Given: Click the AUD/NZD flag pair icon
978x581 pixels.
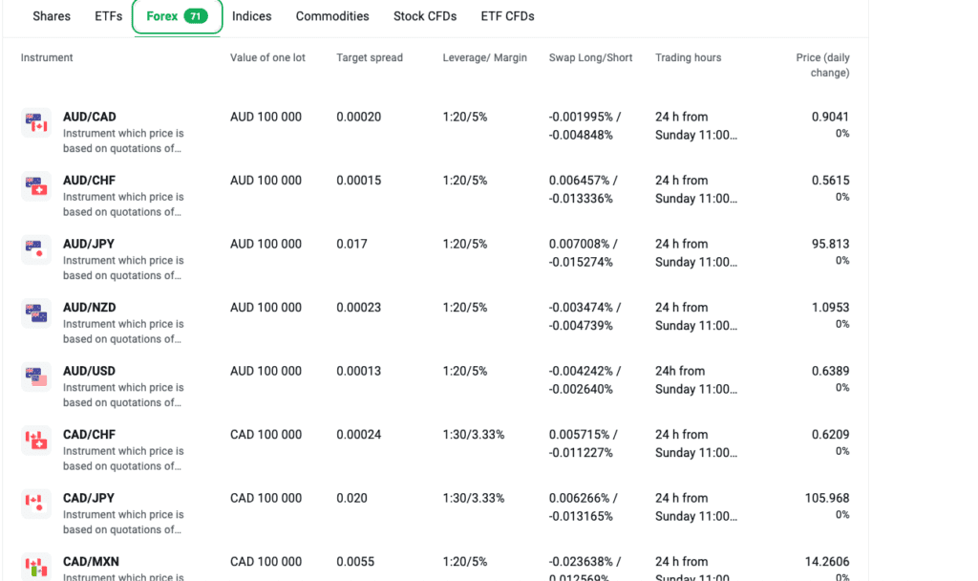Looking at the screenshot, I should pos(36,313).
